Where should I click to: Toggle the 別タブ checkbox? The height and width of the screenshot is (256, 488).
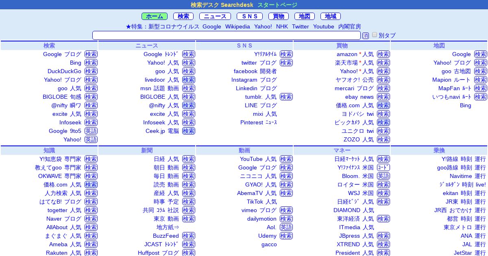point(375,35)
